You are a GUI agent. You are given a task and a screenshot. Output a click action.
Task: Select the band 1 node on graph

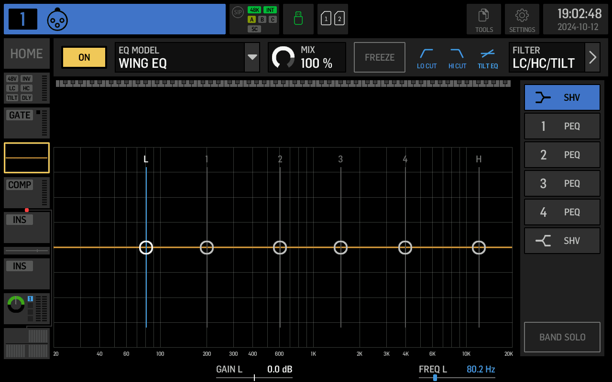pyautogui.click(x=207, y=247)
